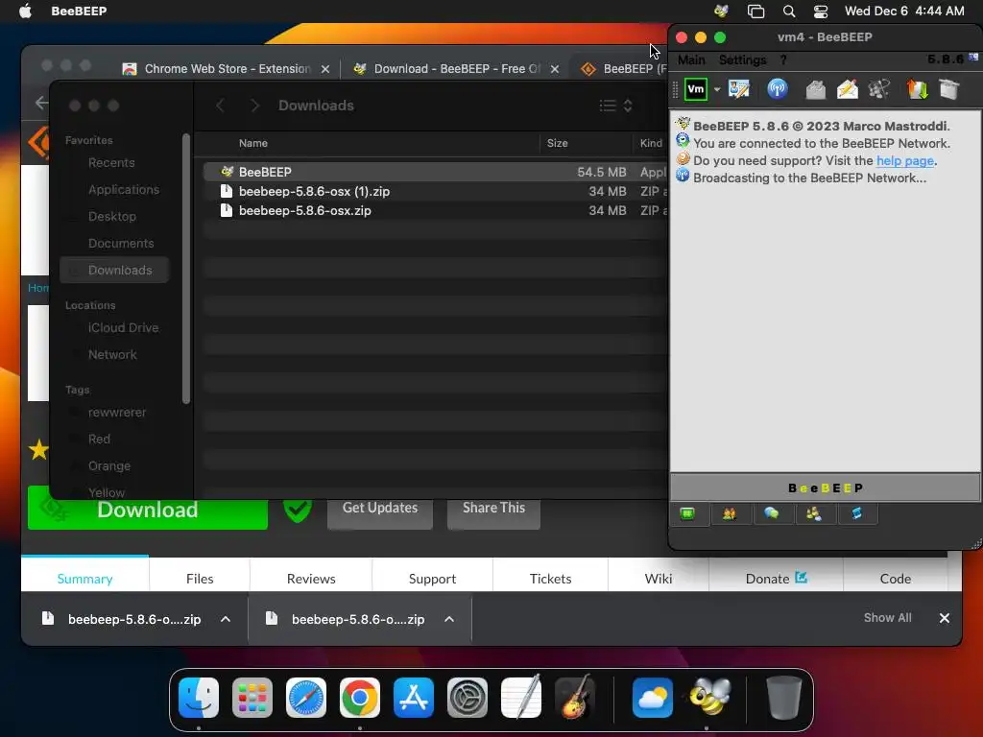This screenshot has width=983, height=737.
Task: Click the small flag icon next to 5.8.6
Action: (973, 57)
